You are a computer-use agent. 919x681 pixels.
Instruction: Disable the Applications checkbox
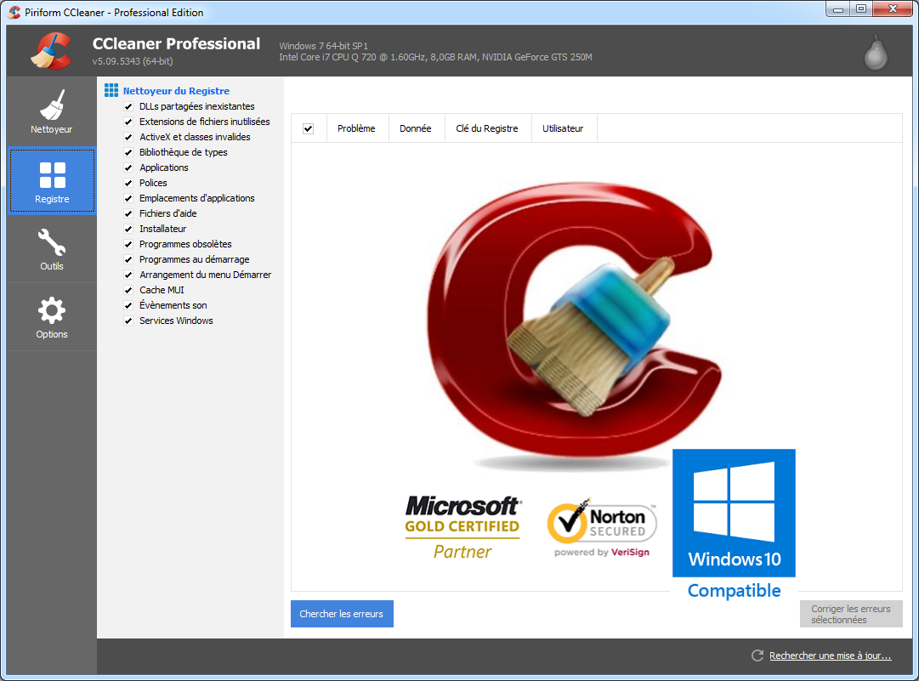click(x=128, y=167)
